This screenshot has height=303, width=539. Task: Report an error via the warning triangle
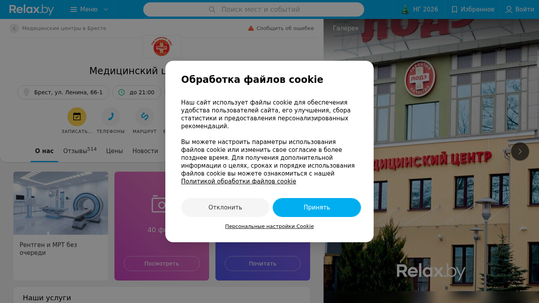(x=251, y=28)
